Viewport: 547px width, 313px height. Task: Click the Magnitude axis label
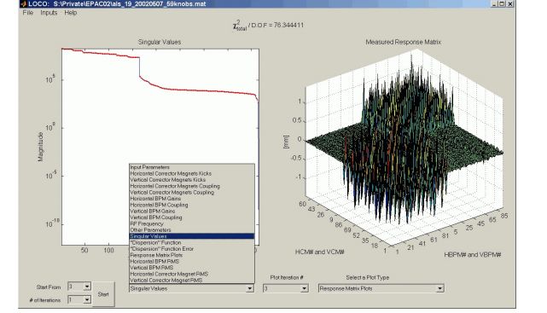[x=40, y=147]
